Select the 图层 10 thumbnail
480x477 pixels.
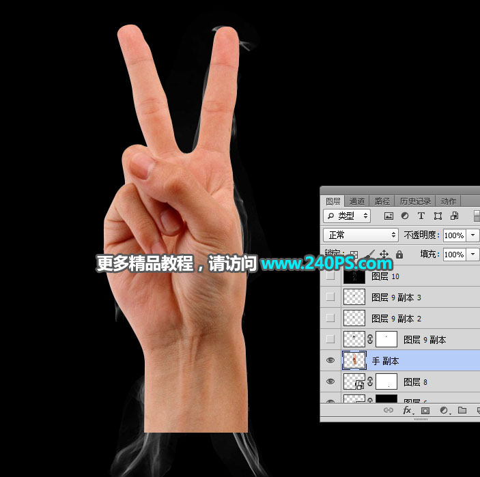tap(354, 276)
